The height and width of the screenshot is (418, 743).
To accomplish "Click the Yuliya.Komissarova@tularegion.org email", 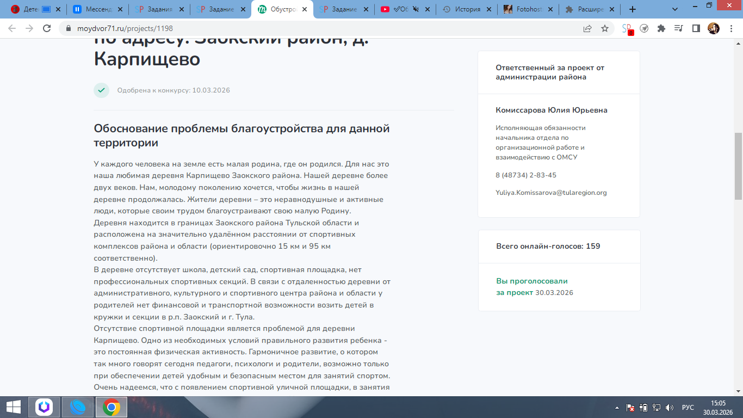I will click(x=551, y=193).
